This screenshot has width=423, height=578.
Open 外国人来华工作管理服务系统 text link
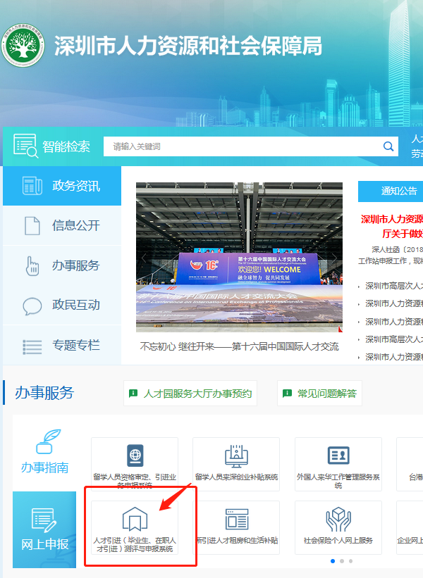click(x=338, y=481)
